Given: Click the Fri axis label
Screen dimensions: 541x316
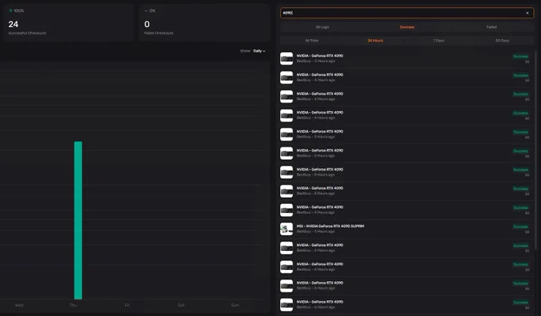Looking at the screenshot, I should [127, 305].
